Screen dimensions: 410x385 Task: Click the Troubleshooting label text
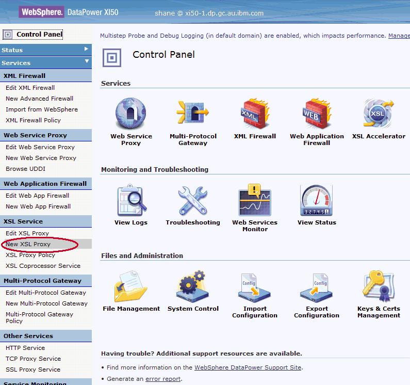193,222
